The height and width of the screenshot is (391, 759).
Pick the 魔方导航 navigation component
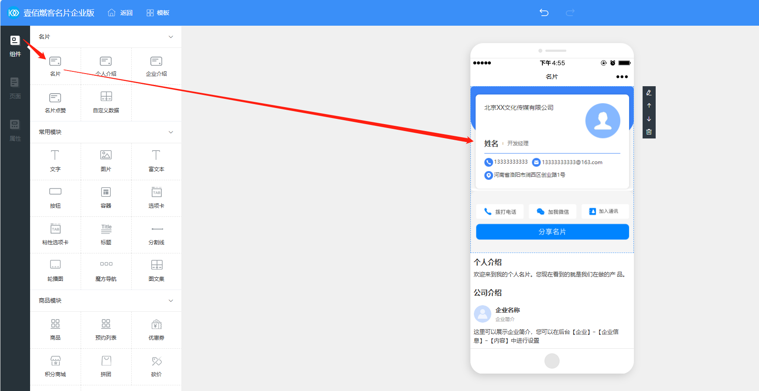[106, 270]
